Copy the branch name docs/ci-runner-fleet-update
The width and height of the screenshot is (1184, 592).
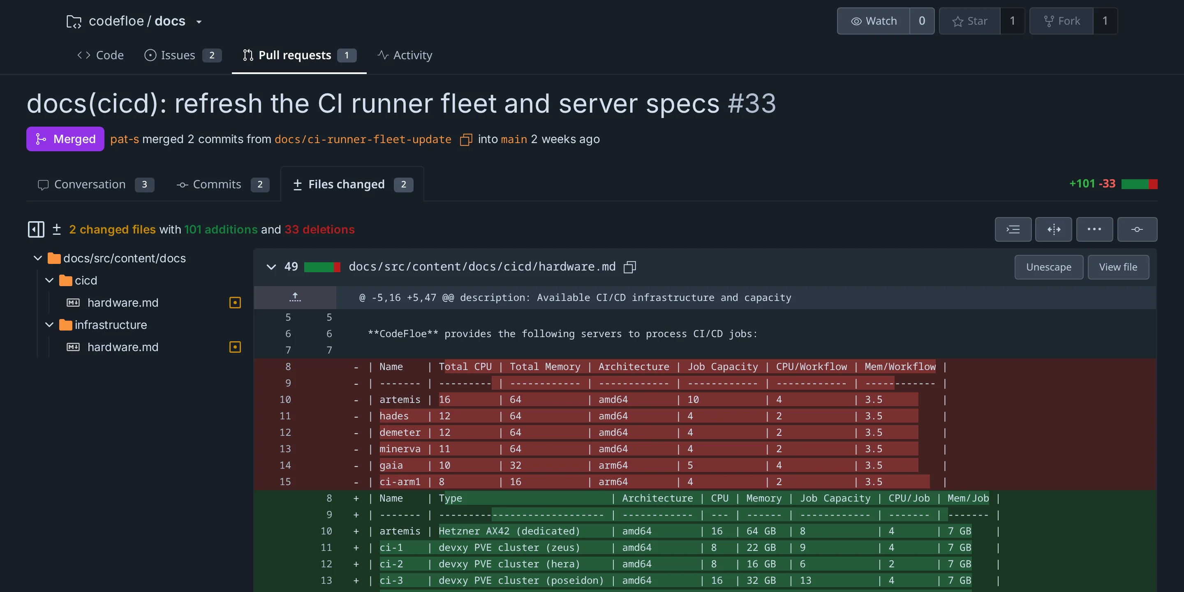tap(466, 139)
